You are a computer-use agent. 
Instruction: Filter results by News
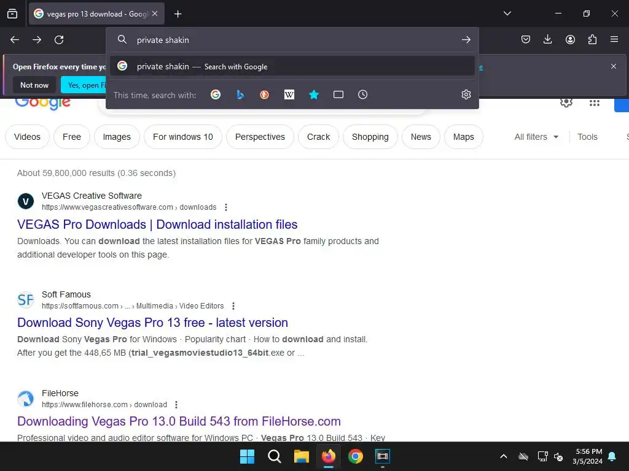[x=421, y=137]
